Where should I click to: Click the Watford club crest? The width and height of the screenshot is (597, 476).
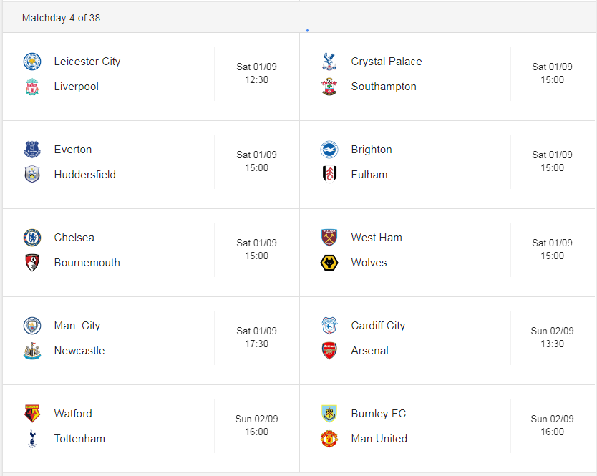[x=32, y=414]
